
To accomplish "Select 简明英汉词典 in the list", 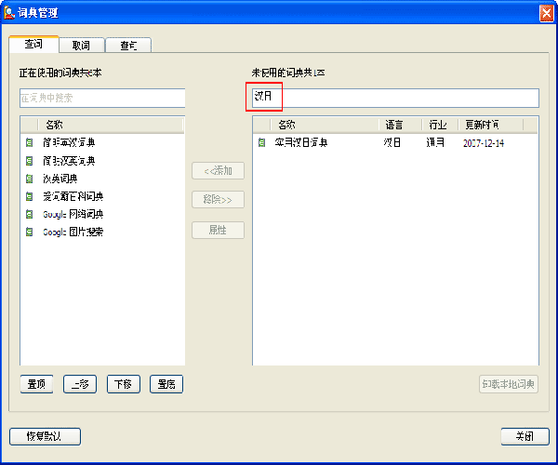I will coord(70,142).
